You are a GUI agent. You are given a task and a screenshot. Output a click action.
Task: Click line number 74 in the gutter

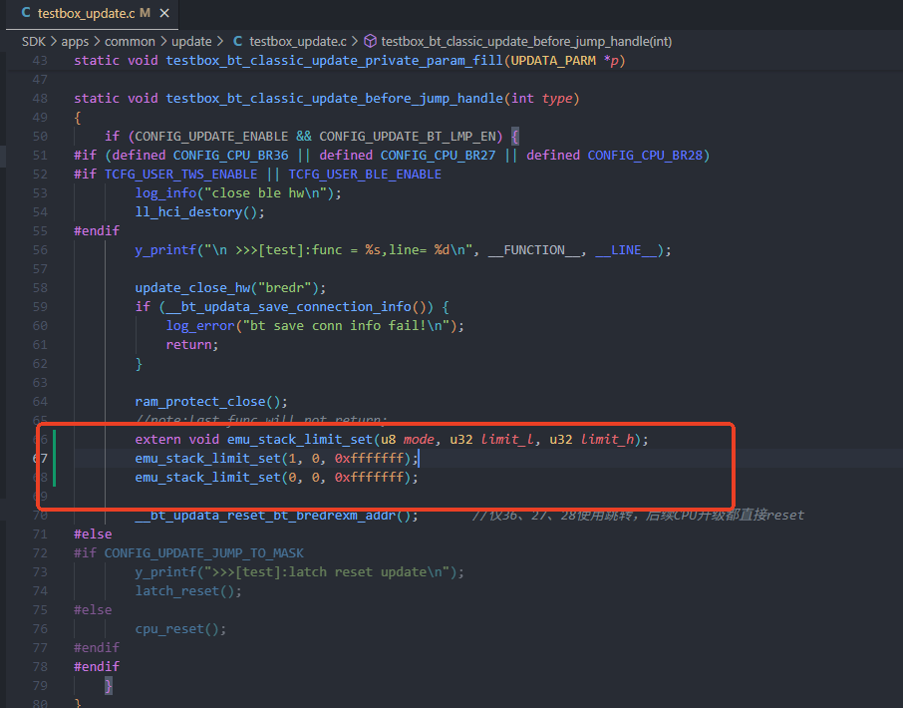(x=40, y=591)
